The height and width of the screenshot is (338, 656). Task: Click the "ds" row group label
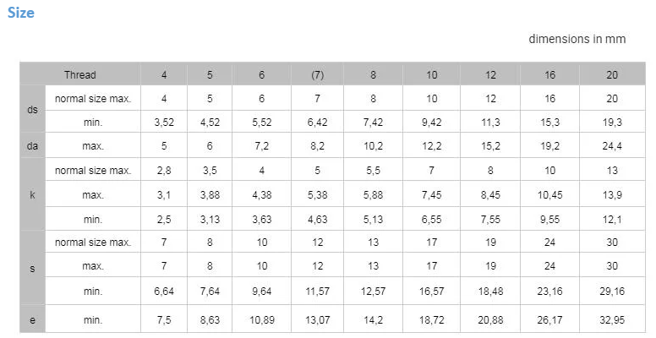(31, 110)
